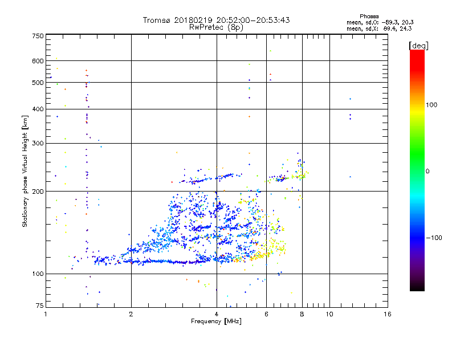Click the y-axis tick label '200'
Image resolution: width=456 pixels, height=342 pixels.
38,192
